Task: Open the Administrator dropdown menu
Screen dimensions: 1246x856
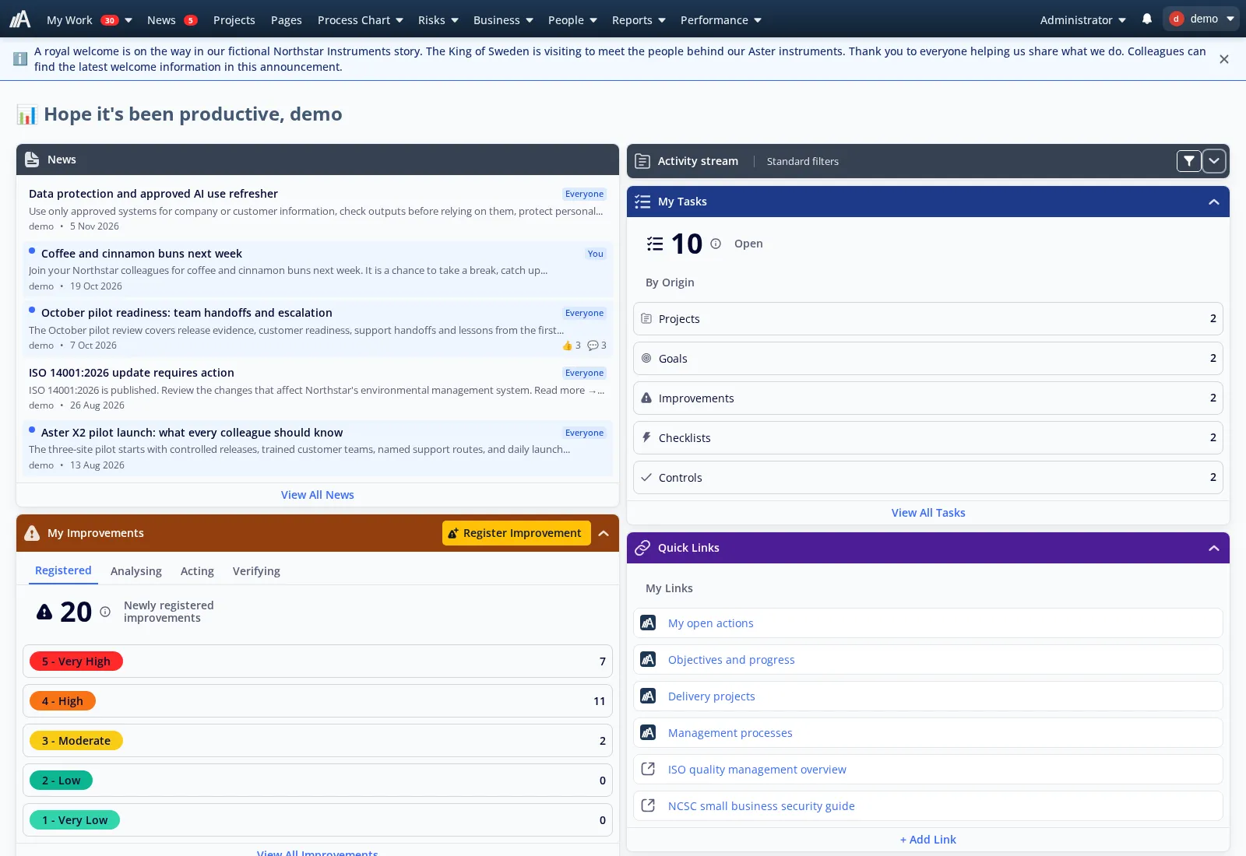Action: [x=1082, y=19]
